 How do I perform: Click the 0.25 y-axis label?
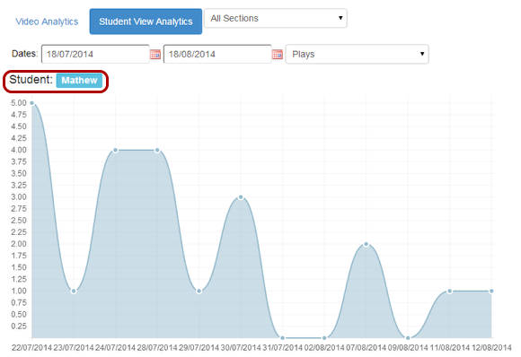pos(19,327)
